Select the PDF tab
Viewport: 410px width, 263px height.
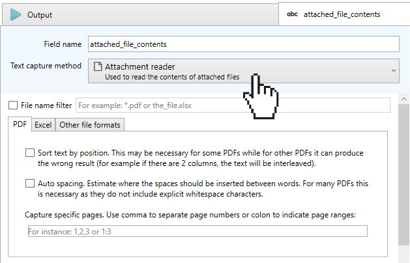(20, 124)
